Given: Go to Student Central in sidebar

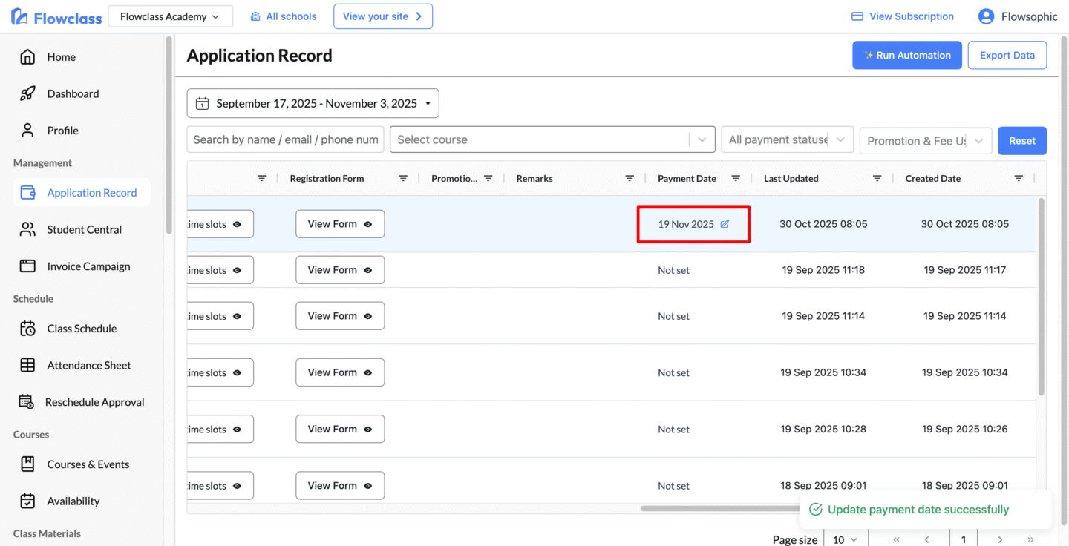Looking at the screenshot, I should click(84, 230).
